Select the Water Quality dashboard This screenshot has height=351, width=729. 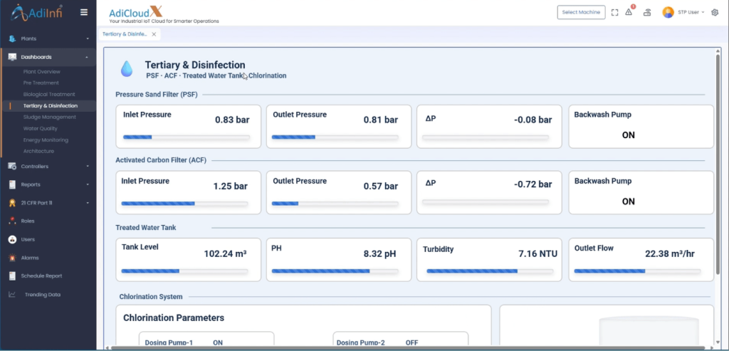point(41,128)
